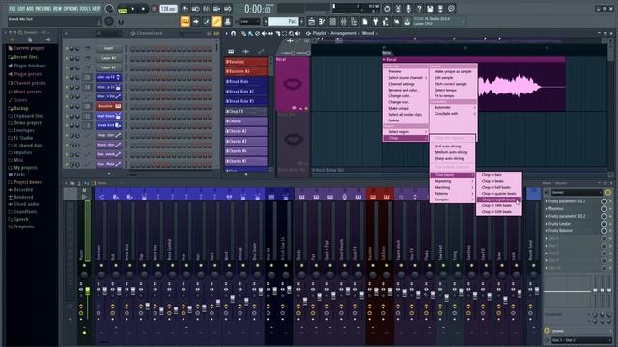Click the help question mark icon

click(x=419, y=9)
